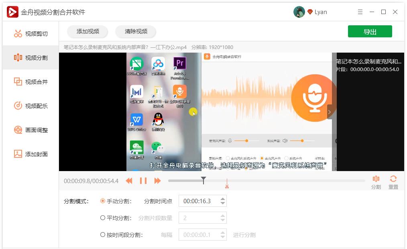Switch to the 视频分割 tab

(x=29, y=57)
